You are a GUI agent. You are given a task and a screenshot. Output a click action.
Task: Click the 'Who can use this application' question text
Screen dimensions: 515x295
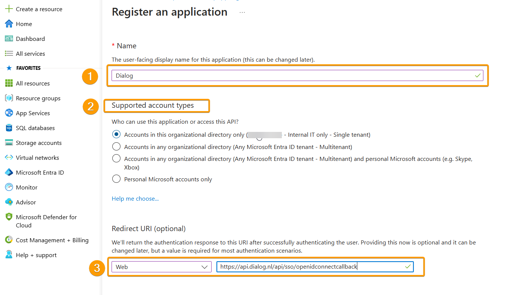[174, 121]
